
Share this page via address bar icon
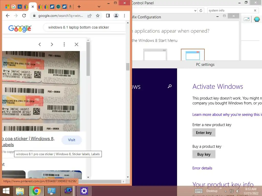coord(90,16)
